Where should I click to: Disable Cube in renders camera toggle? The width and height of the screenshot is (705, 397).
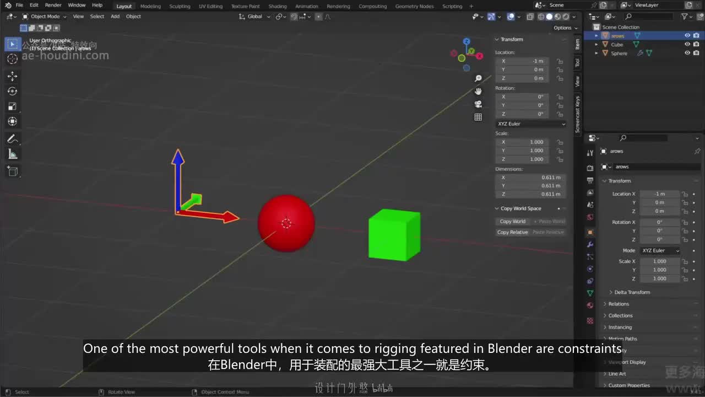click(x=696, y=45)
